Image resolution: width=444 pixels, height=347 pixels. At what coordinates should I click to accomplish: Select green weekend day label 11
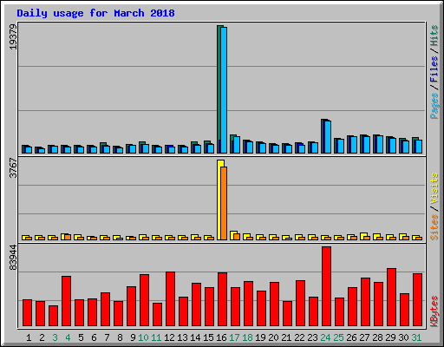(x=156, y=337)
